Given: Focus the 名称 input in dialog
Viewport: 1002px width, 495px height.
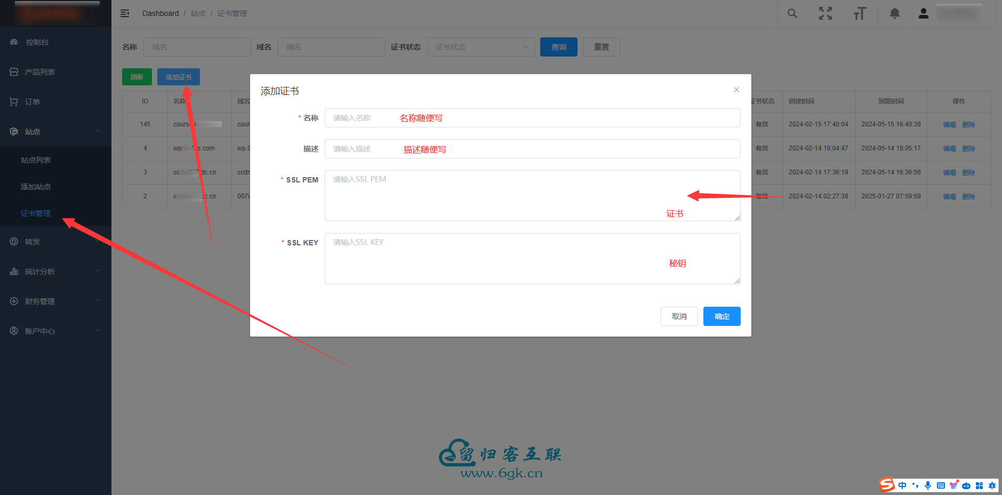Looking at the screenshot, I should 532,118.
